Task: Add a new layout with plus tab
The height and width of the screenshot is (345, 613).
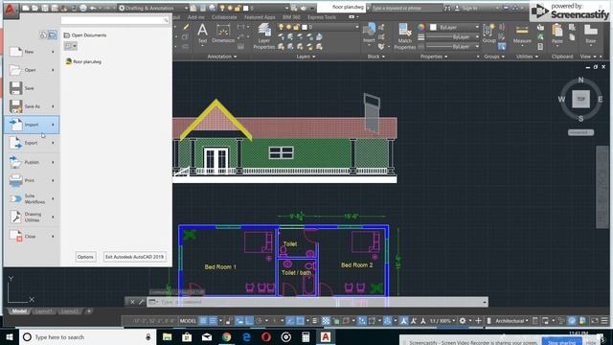Action: [x=89, y=311]
